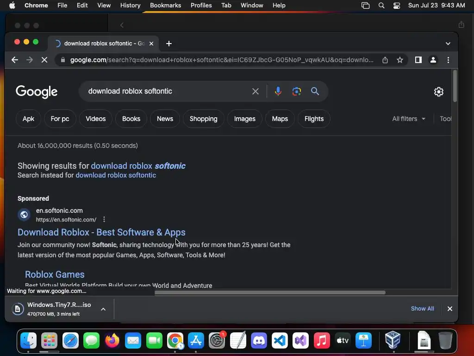This screenshot has height=356, width=474.
Task: Click the forward navigation arrow
Action: 29,60
